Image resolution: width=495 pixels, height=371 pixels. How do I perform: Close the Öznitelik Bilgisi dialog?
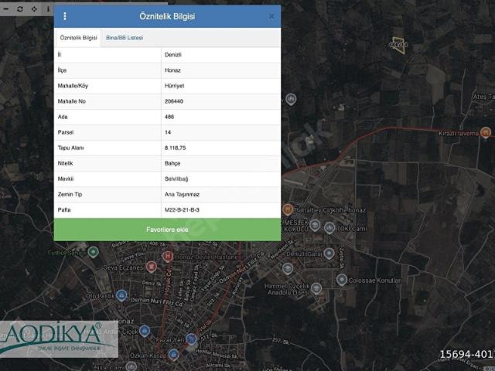[271, 16]
